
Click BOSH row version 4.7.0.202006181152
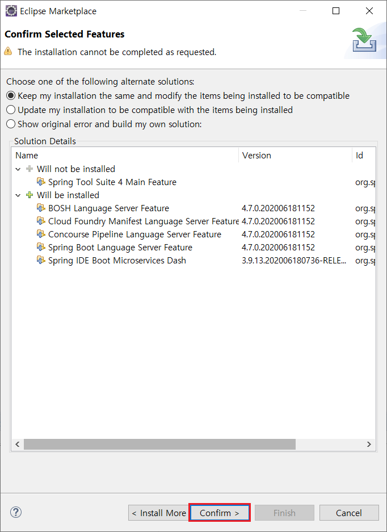(278, 208)
